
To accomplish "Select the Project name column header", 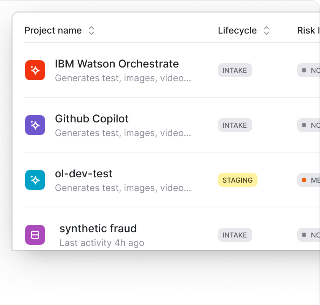I will [53, 30].
